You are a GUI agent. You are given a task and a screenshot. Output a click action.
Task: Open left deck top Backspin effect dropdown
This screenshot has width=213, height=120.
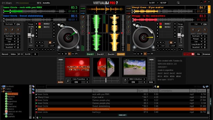[x=10, y=24]
